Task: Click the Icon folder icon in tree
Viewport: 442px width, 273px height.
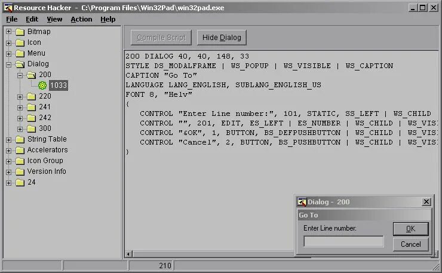Action: point(20,42)
